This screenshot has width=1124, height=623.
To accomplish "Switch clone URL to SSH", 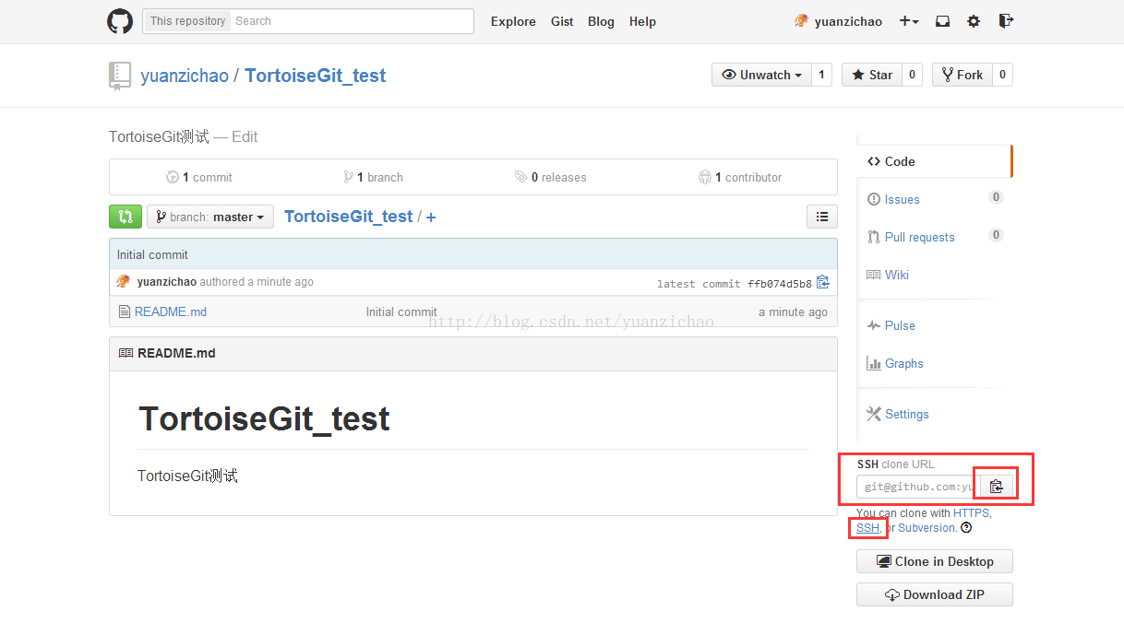I will (x=867, y=528).
